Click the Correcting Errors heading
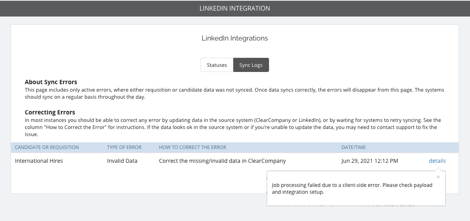This screenshot has height=221, width=470. pos(50,112)
